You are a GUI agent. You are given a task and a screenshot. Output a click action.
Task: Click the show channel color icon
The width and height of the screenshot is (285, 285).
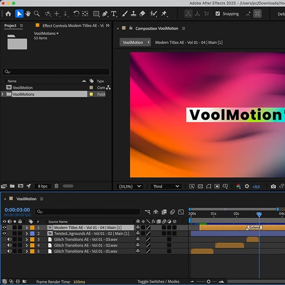[x=238, y=186]
